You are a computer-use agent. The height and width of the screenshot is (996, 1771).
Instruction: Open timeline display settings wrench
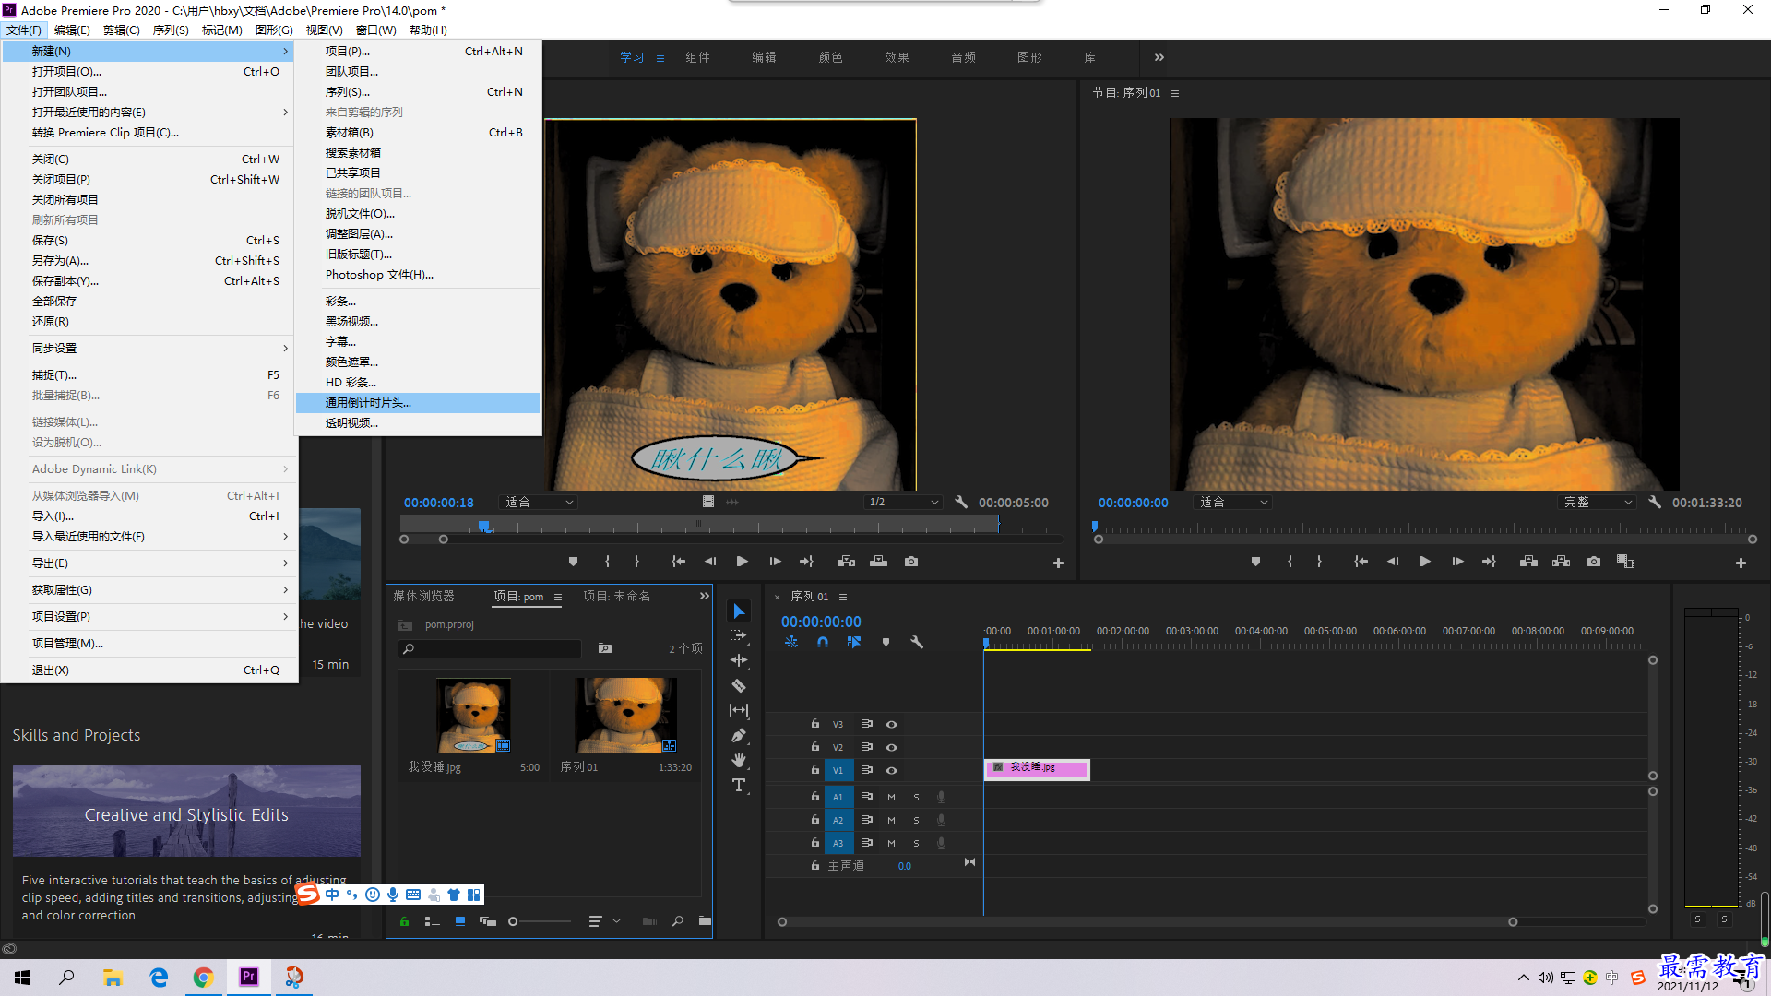(917, 642)
